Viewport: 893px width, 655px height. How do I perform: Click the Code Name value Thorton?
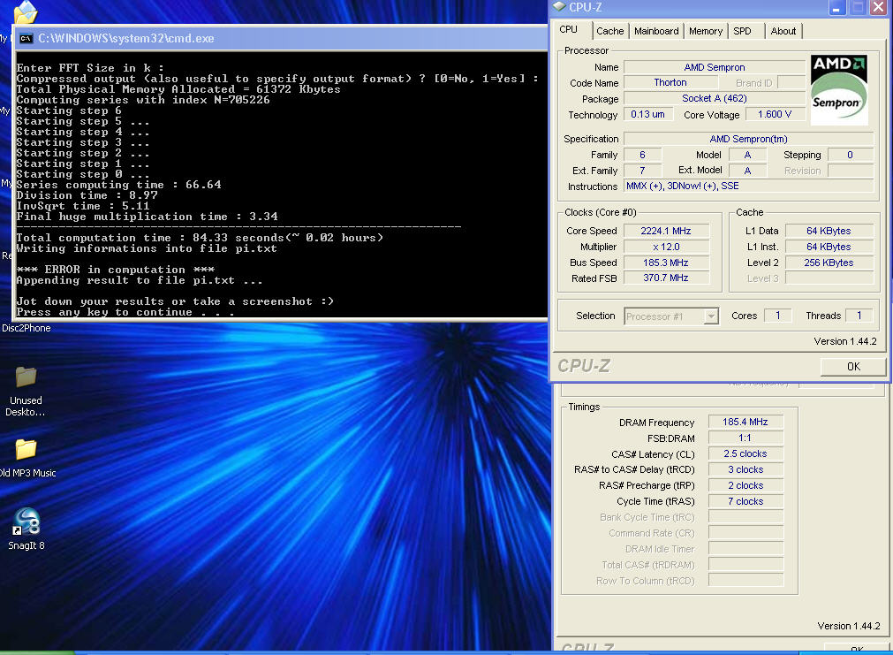pos(670,83)
